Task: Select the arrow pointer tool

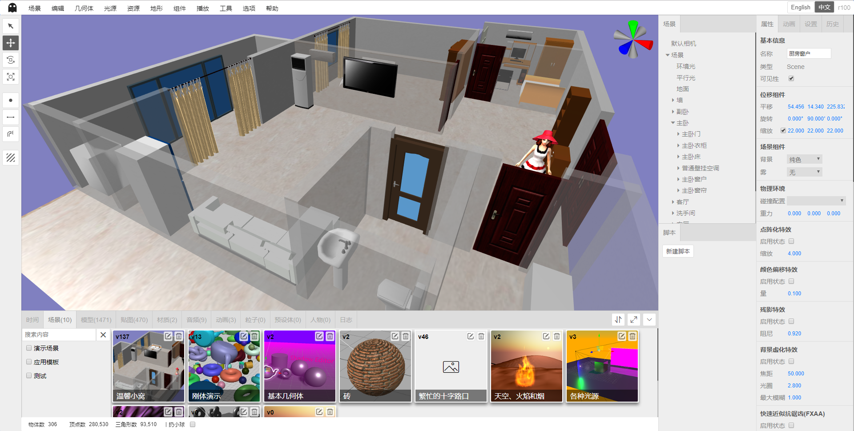Action: 11,26
